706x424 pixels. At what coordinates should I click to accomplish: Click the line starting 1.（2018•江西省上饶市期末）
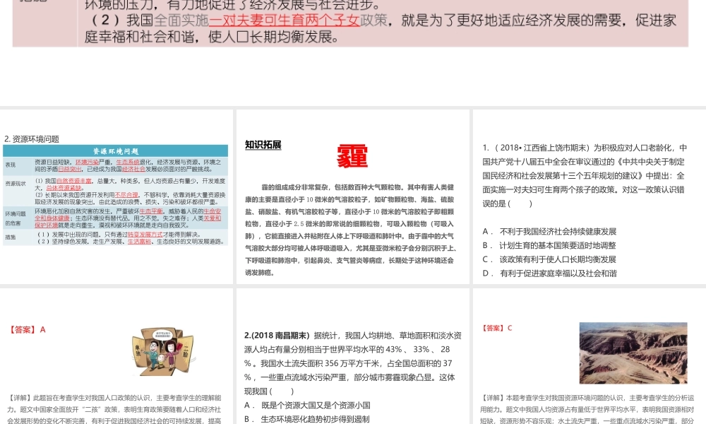click(x=585, y=148)
